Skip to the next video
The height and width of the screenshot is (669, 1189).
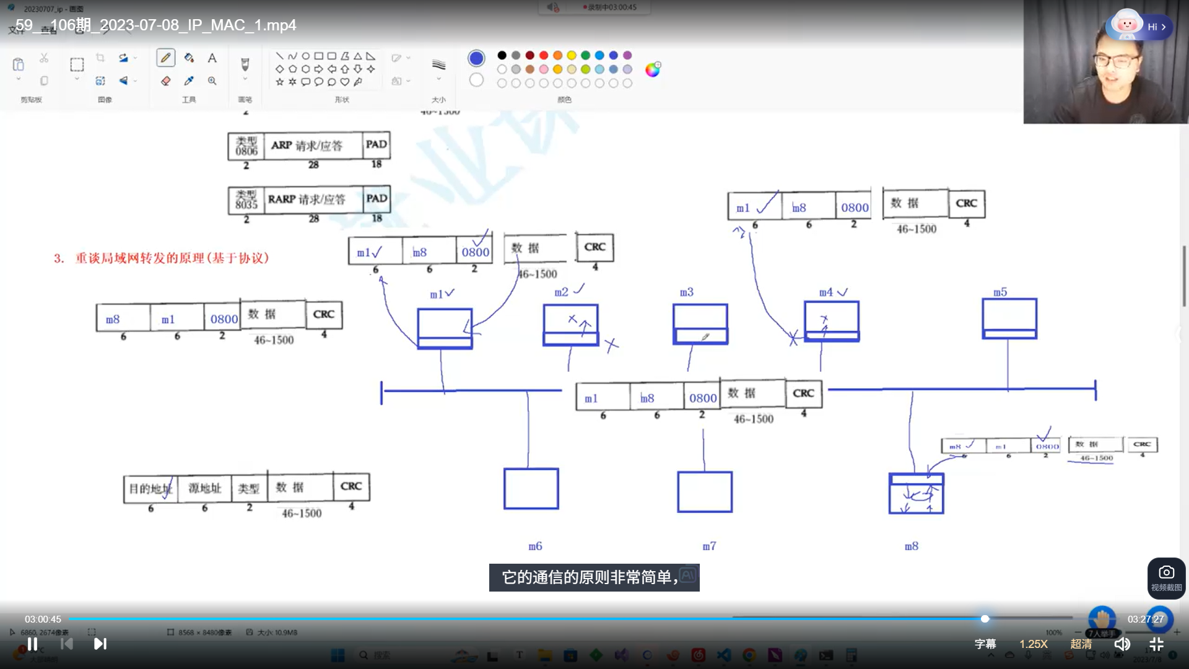[x=100, y=644]
